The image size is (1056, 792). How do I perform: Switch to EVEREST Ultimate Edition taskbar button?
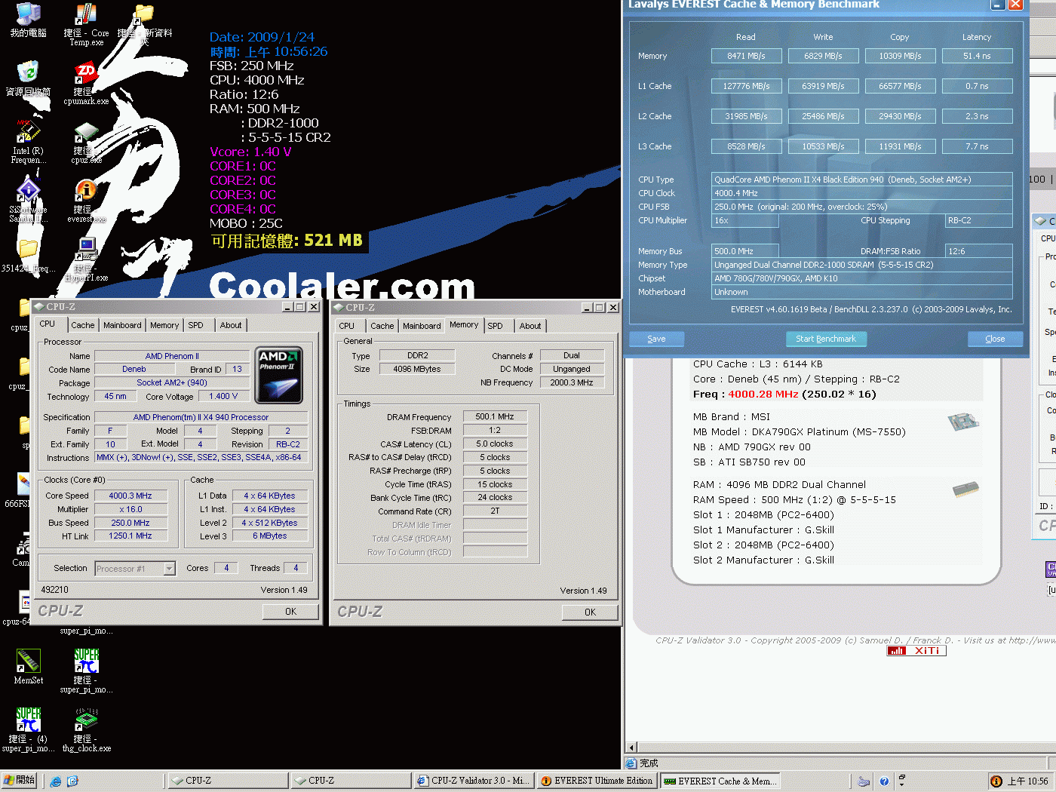(597, 781)
